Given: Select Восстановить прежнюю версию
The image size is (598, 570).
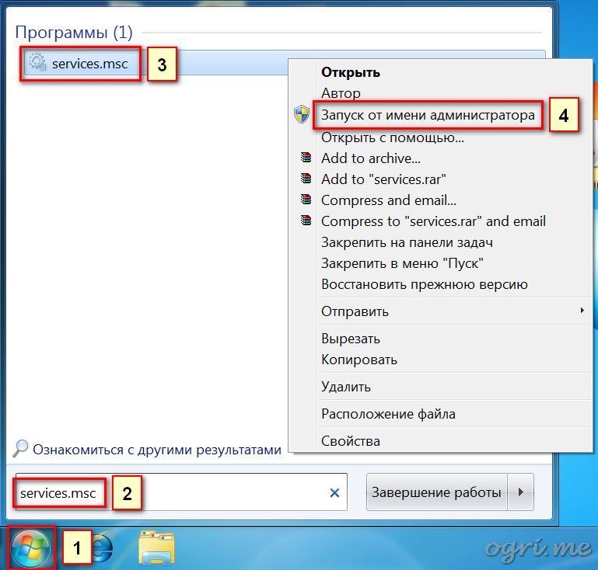Looking at the screenshot, I should 425,284.
